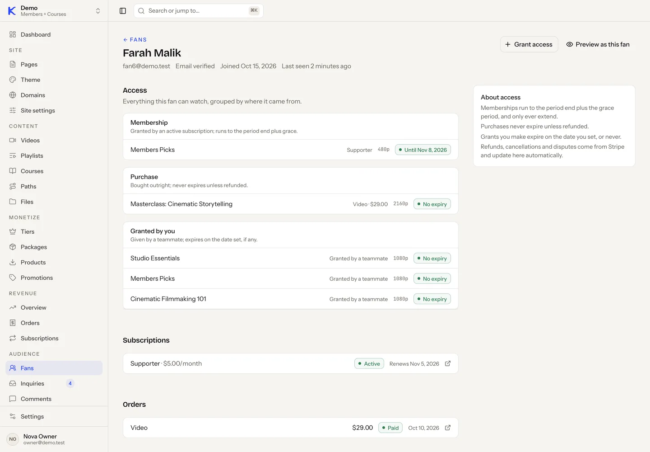
Task: Click the Courses book icon
Action: pos(13,171)
